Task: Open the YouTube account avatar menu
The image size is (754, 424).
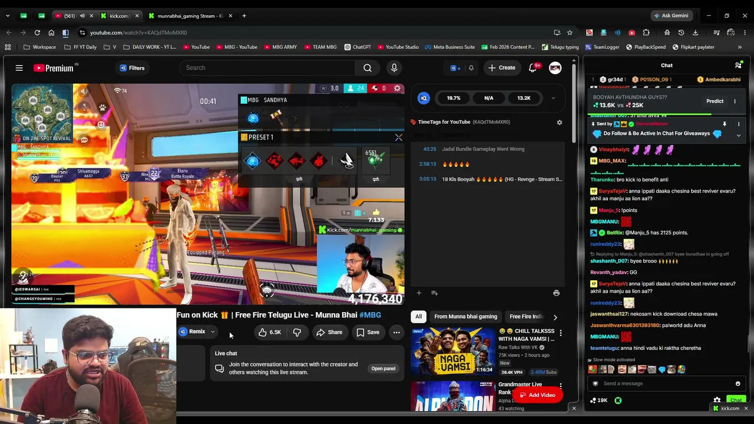Action: (x=555, y=68)
